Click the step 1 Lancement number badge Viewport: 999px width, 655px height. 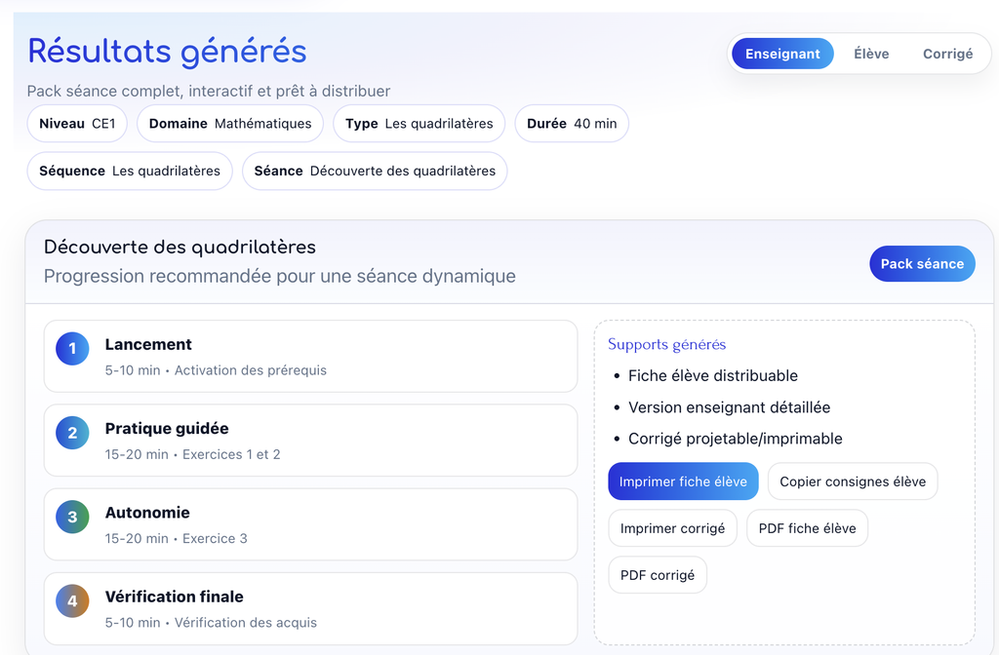(x=72, y=348)
